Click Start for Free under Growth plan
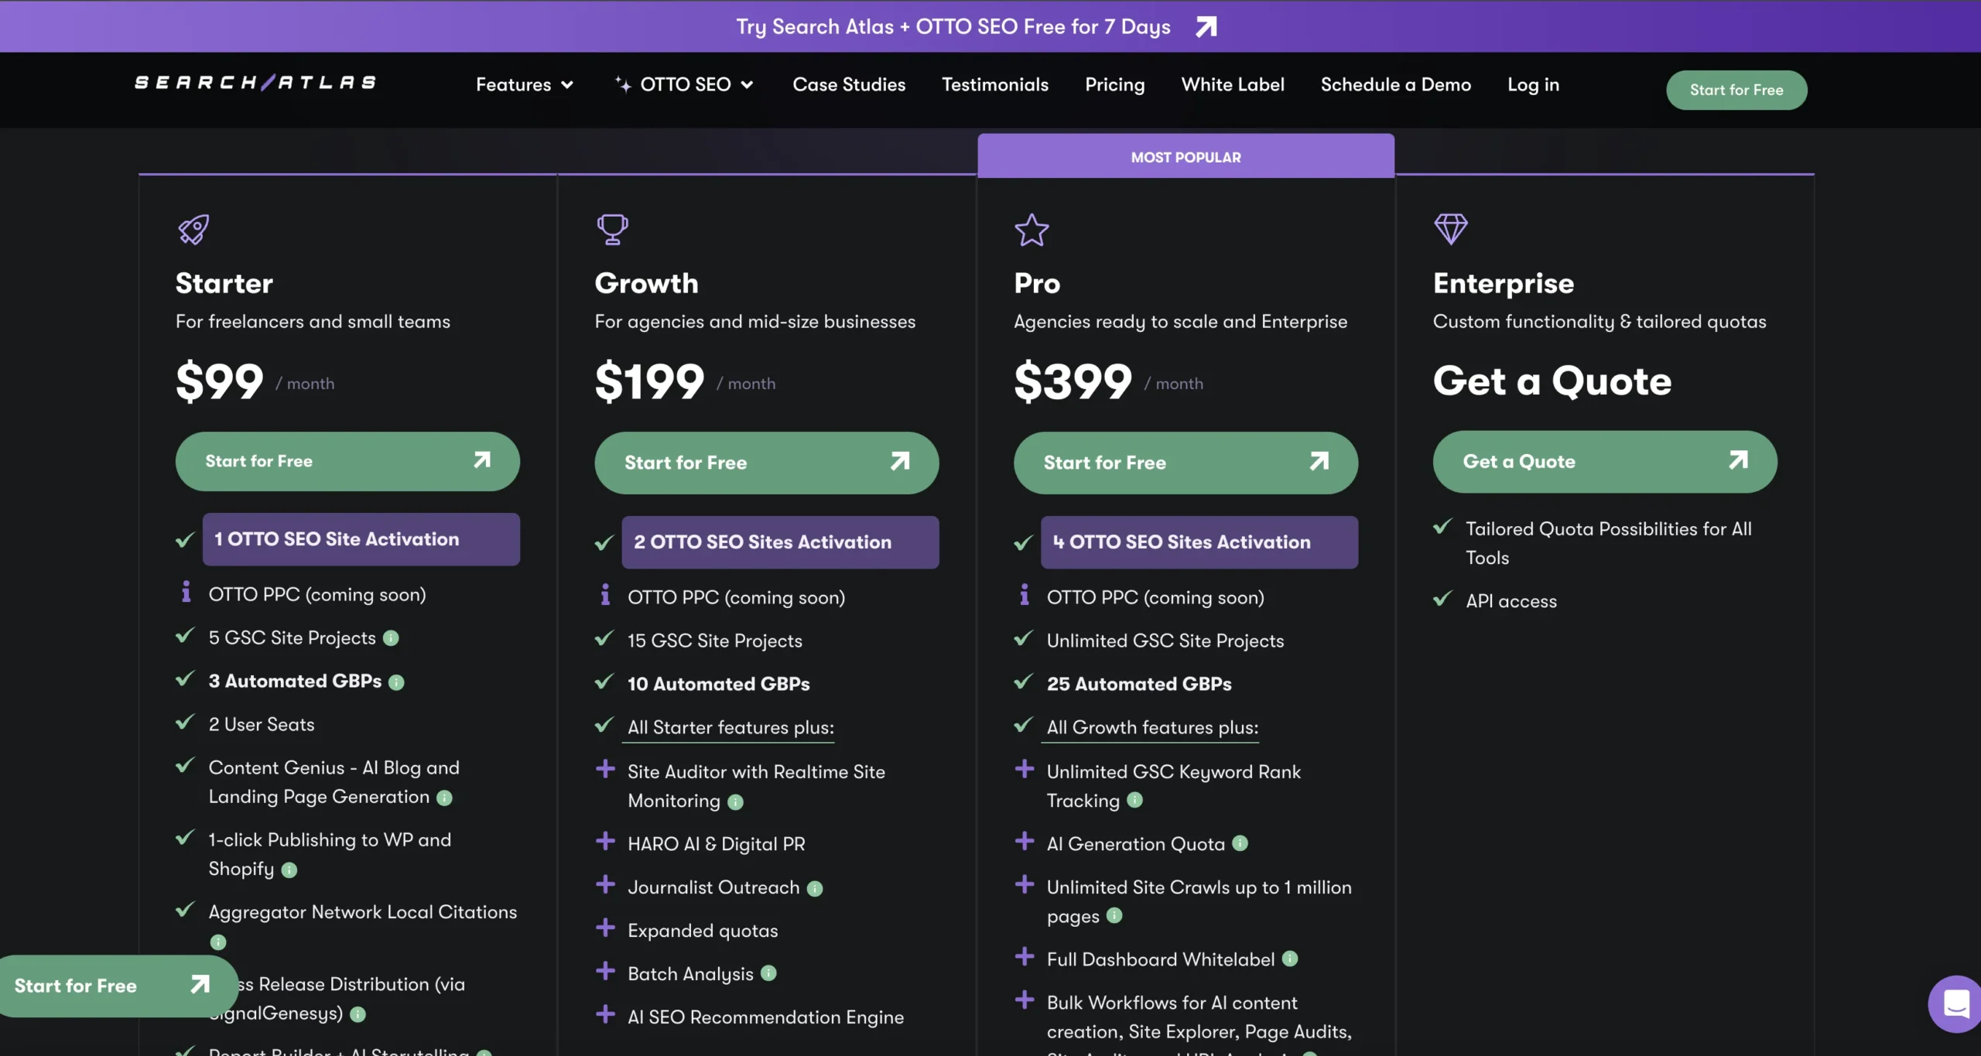1981x1056 pixels. click(766, 463)
